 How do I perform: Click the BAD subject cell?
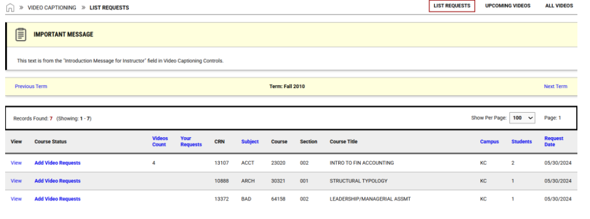pyautogui.click(x=246, y=199)
